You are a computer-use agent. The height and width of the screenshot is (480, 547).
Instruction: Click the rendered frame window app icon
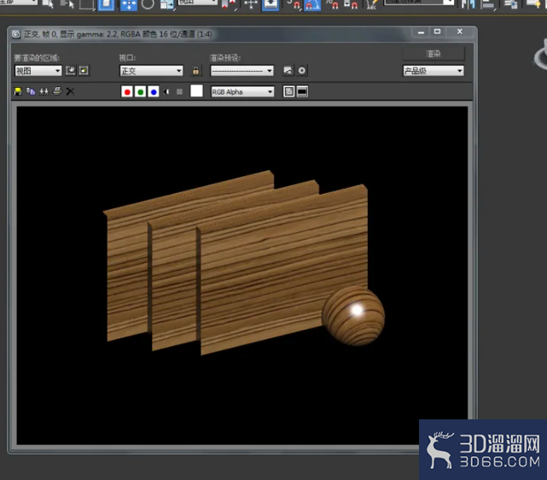(x=16, y=34)
